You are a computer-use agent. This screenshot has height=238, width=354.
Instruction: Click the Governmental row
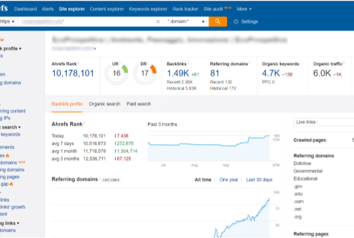(x=308, y=171)
